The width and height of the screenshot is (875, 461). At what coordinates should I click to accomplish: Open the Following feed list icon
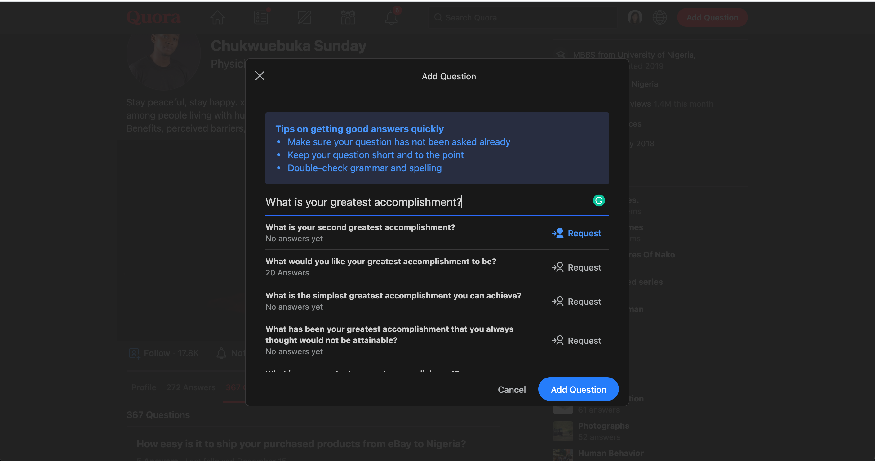pyautogui.click(x=261, y=17)
